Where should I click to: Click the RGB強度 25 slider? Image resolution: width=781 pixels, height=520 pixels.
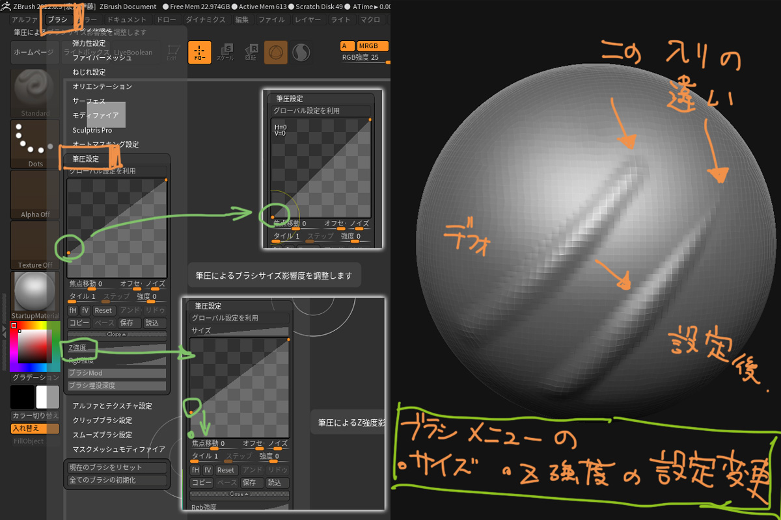(x=365, y=58)
